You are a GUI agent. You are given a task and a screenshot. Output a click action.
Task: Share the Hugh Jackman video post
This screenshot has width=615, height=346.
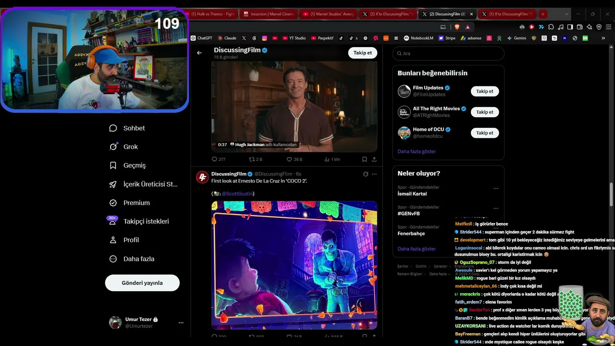tap(374, 159)
